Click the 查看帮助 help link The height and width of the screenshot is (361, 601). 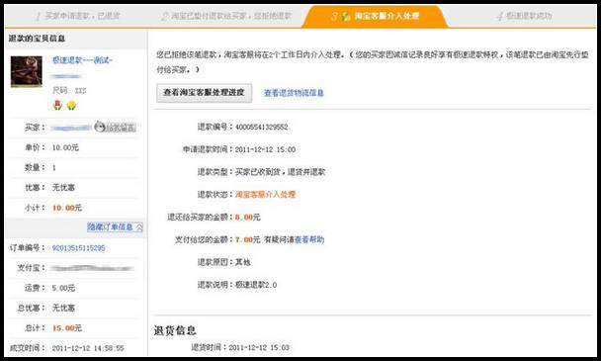tap(309, 239)
